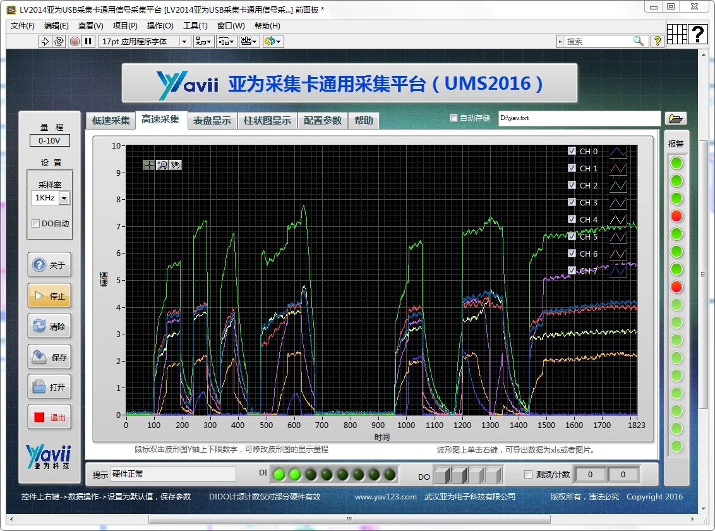This screenshot has width=715, height=531.
Task: Click the topmost green 报警 alarm LED
Action: [676, 163]
